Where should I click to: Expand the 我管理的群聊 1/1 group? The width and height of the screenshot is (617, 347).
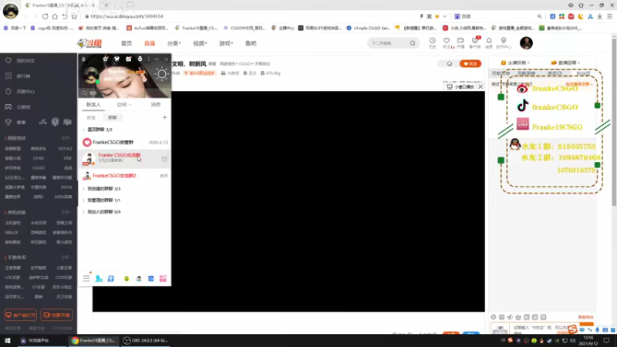pos(101,200)
